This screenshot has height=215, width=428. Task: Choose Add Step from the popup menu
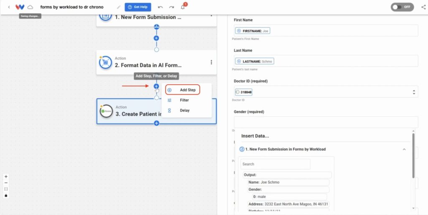[x=183, y=90]
